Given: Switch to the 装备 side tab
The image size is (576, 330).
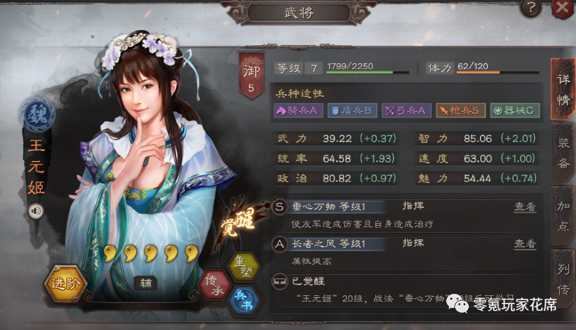Looking at the screenshot, I should coord(563,152).
